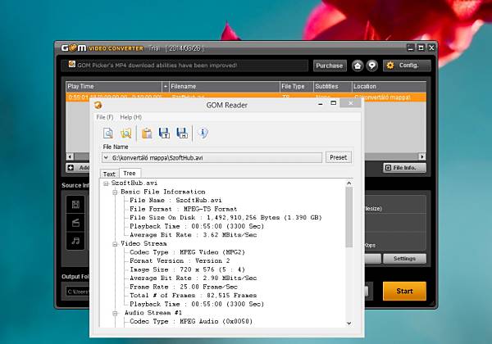Switch to the Tree tab
This screenshot has width=492, height=344.
[130, 174]
